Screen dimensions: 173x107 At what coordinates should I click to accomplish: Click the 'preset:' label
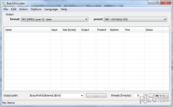pos(98,19)
